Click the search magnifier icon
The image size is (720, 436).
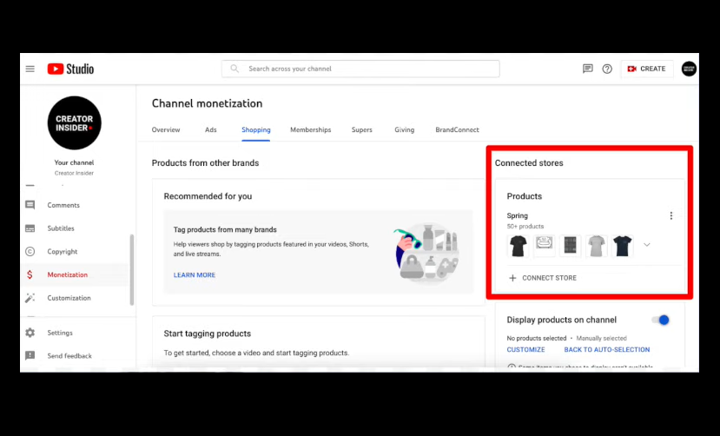[234, 69]
